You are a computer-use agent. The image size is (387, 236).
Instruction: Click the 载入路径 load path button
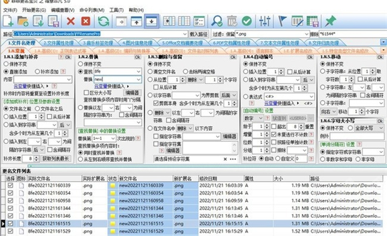pos(199,34)
